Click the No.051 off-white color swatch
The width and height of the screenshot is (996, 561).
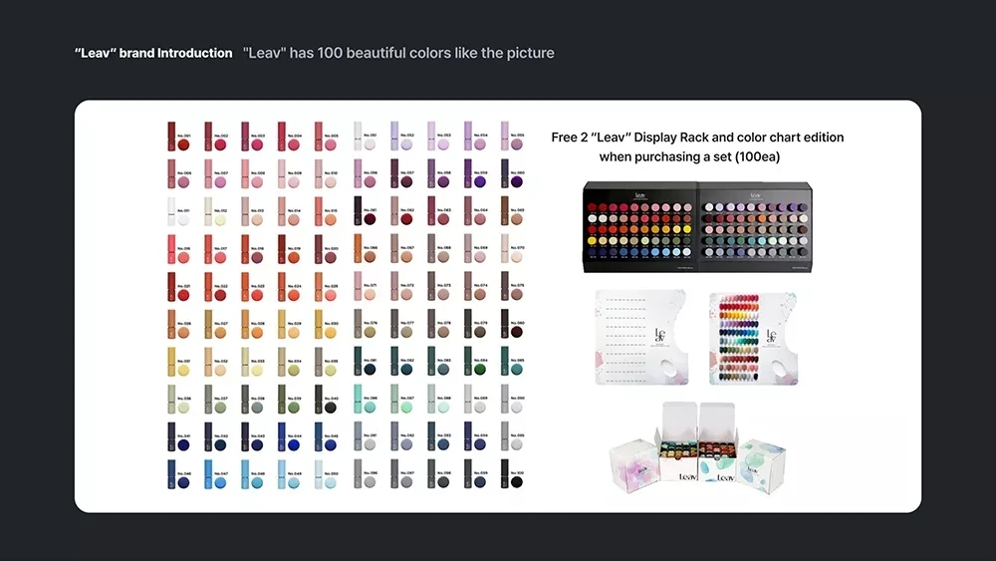point(370,144)
